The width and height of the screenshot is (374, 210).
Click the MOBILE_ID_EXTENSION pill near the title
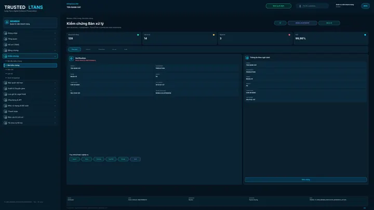point(302,23)
